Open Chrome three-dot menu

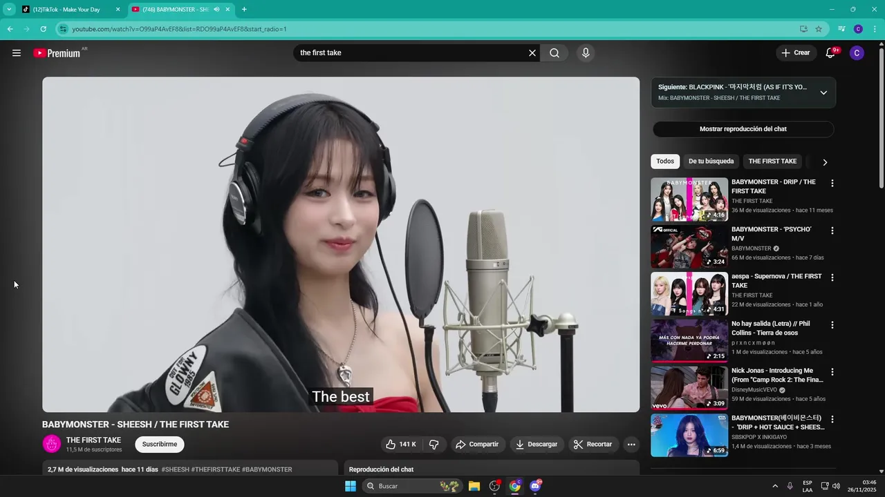coord(875,29)
